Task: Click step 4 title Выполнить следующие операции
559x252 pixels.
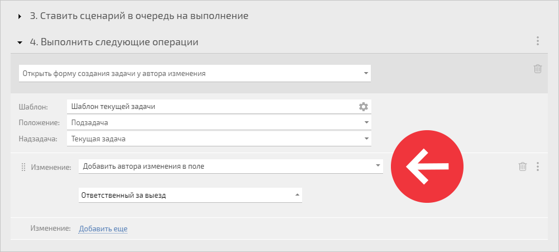Action: pyautogui.click(x=114, y=42)
